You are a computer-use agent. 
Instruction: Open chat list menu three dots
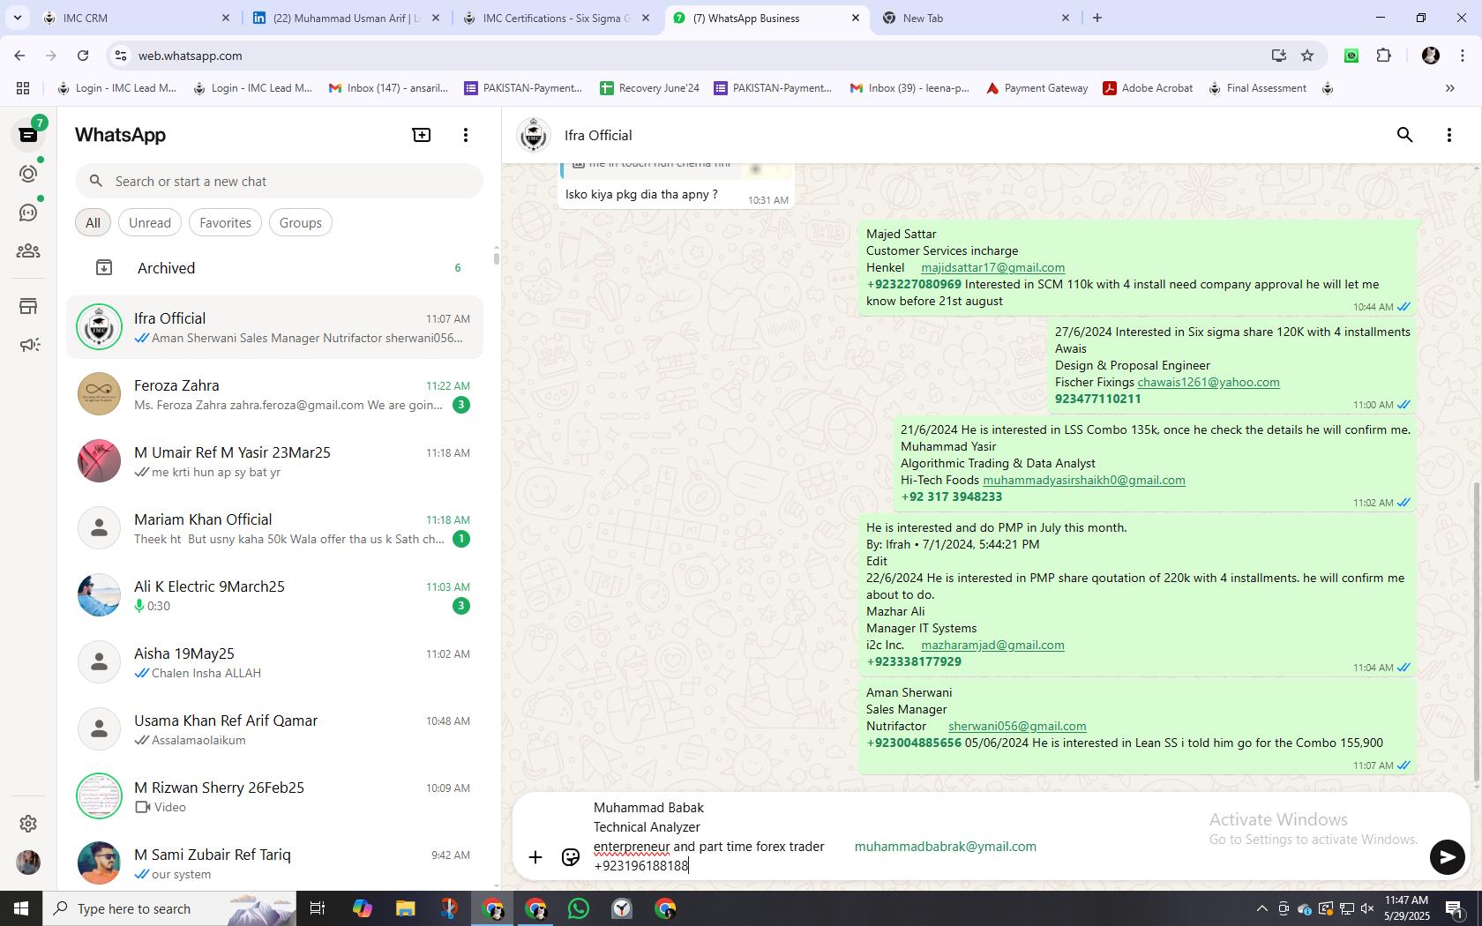466,135
